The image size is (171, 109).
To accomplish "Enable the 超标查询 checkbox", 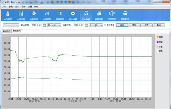I will (x=105, y=25).
